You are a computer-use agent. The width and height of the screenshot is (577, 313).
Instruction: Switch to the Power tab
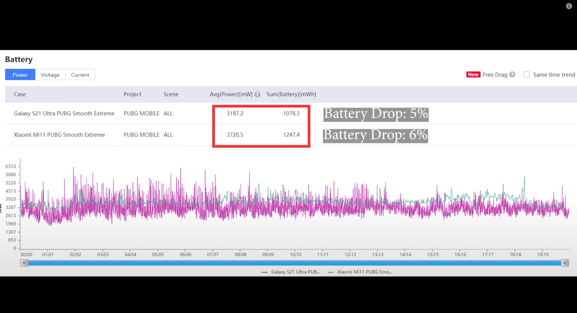(x=20, y=75)
